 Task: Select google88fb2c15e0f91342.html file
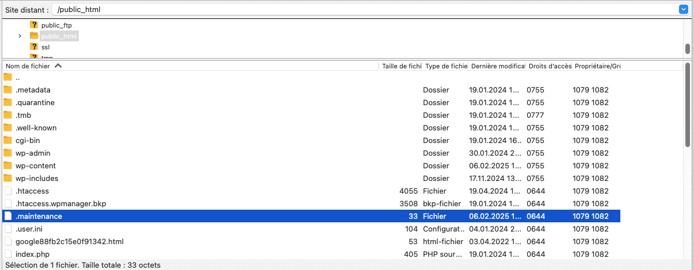[70, 241]
